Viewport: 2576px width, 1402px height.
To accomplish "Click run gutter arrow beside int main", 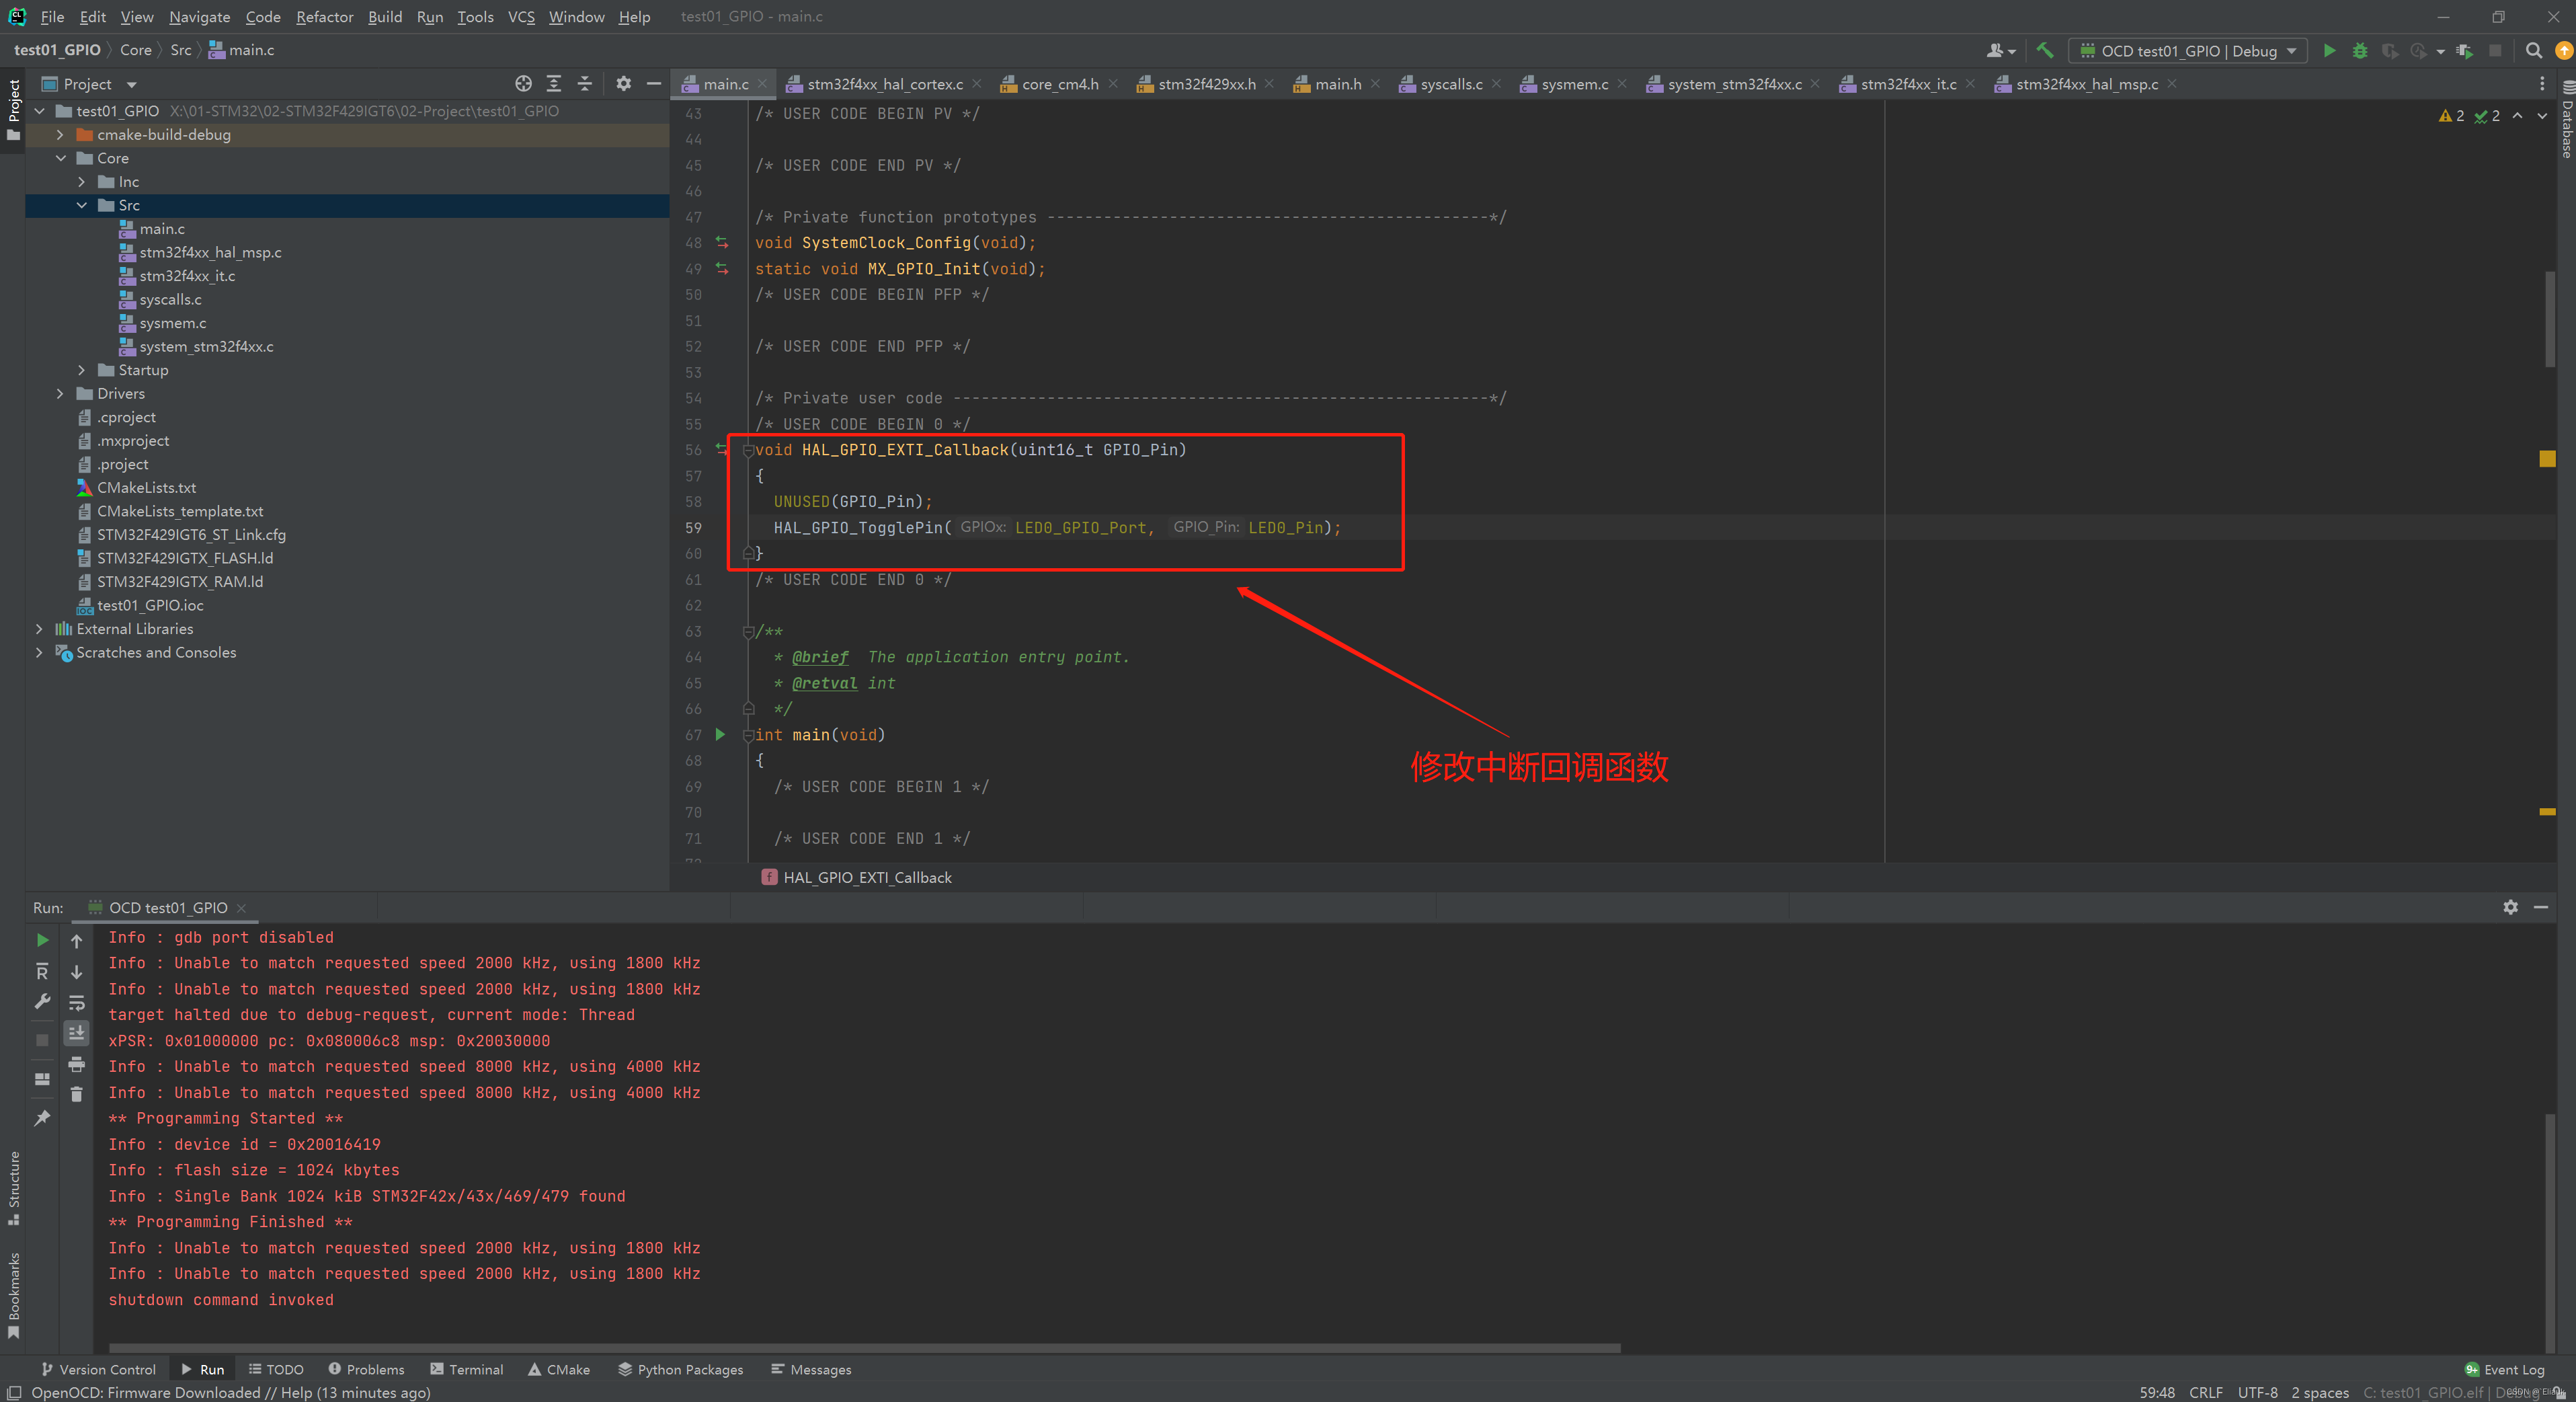I will (720, 735).
